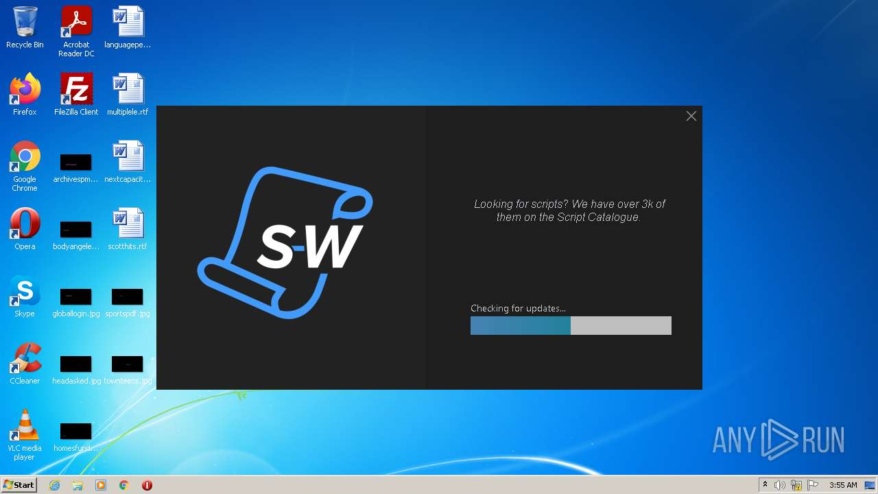Select the homesfund... file icon
The height and width of the screenshot is (494, 878).
coord(76,436)
